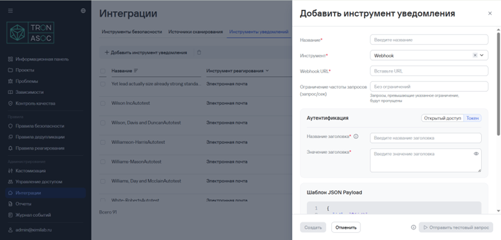
Task: Click the JSON Payload code editor
Action: [x=394, y=208]
